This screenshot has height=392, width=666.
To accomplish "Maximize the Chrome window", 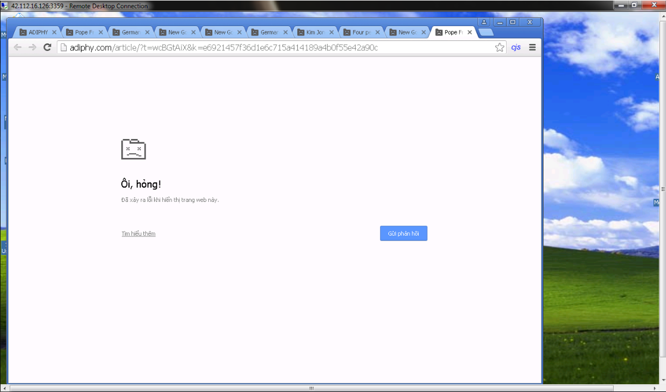I will 513,22.
